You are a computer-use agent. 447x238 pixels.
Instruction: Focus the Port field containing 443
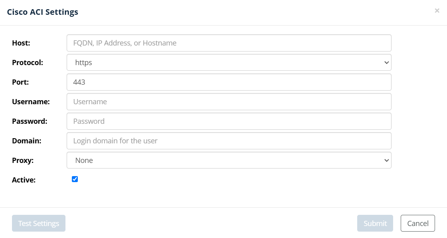[229, 82]
